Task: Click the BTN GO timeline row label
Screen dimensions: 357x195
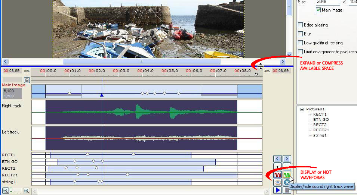Action: pos(10,161)
